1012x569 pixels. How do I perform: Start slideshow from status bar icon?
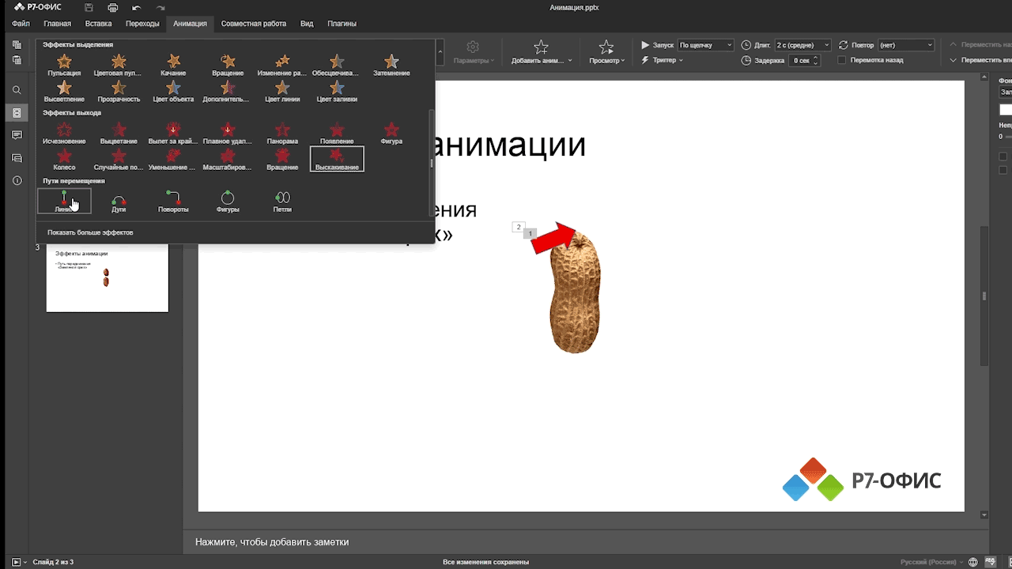(16, 562)
